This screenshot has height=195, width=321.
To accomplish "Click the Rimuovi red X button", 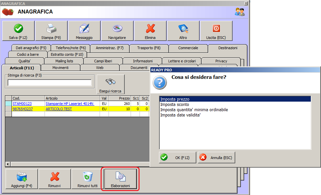I will click(54, 179).
